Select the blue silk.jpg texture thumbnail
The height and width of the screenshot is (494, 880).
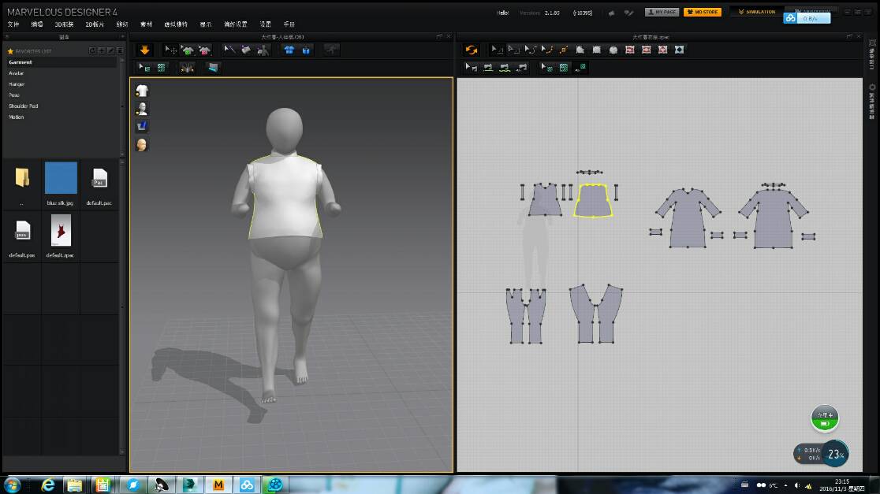point(61,178)
